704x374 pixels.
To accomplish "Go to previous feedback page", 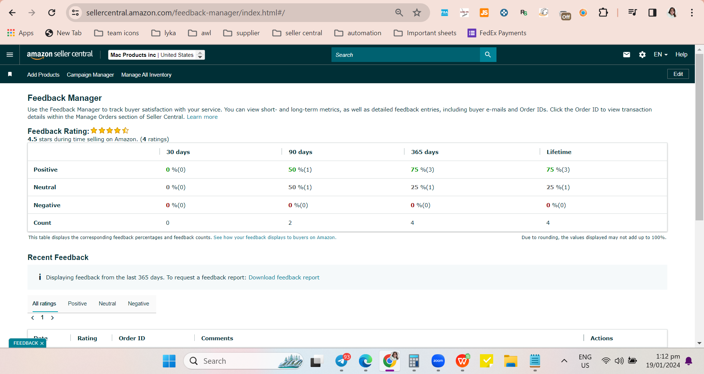I will tap(33, 318).
